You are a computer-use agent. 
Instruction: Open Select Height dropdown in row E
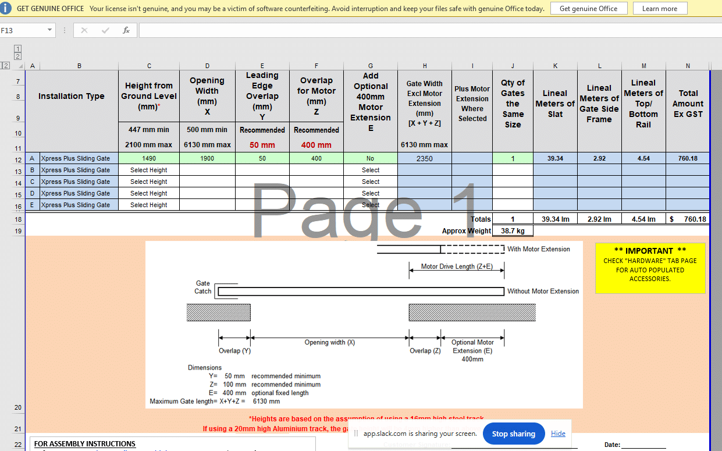[x=149, y=205]
